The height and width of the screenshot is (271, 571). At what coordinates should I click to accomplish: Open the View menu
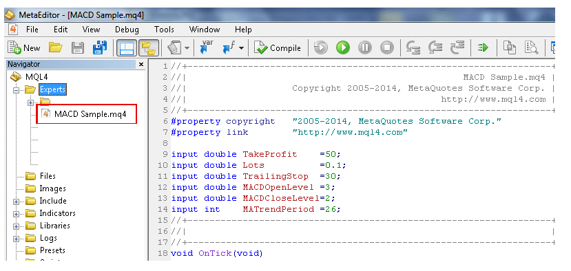[x=91, y=30]
